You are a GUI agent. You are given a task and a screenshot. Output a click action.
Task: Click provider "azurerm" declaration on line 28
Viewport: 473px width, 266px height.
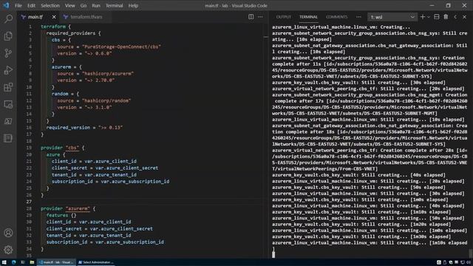point(68,208)
